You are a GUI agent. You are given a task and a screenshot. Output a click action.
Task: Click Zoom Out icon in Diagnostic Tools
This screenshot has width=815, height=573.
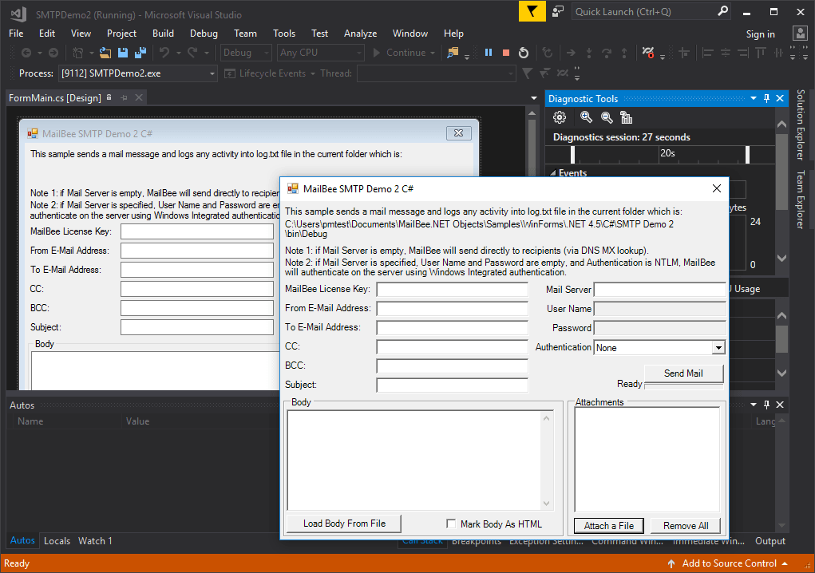(607, 117)
